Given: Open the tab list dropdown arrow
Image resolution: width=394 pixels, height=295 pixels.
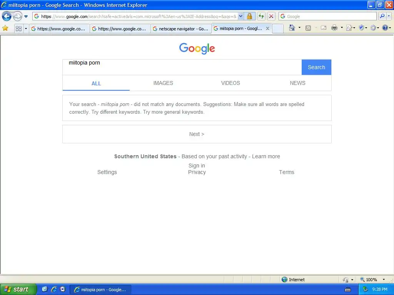Looking at the screenshot, I should pos(26,28).
